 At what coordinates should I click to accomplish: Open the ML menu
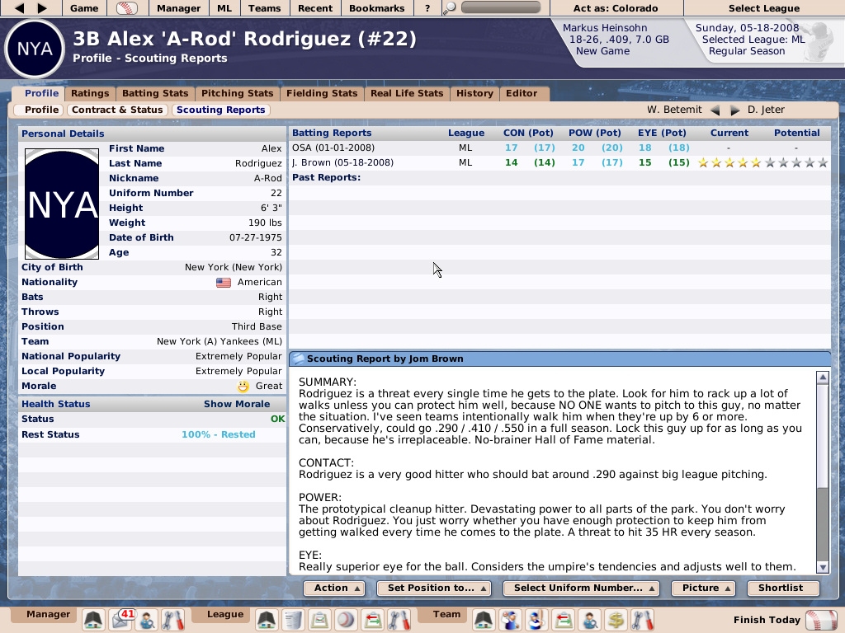point(224,8)
